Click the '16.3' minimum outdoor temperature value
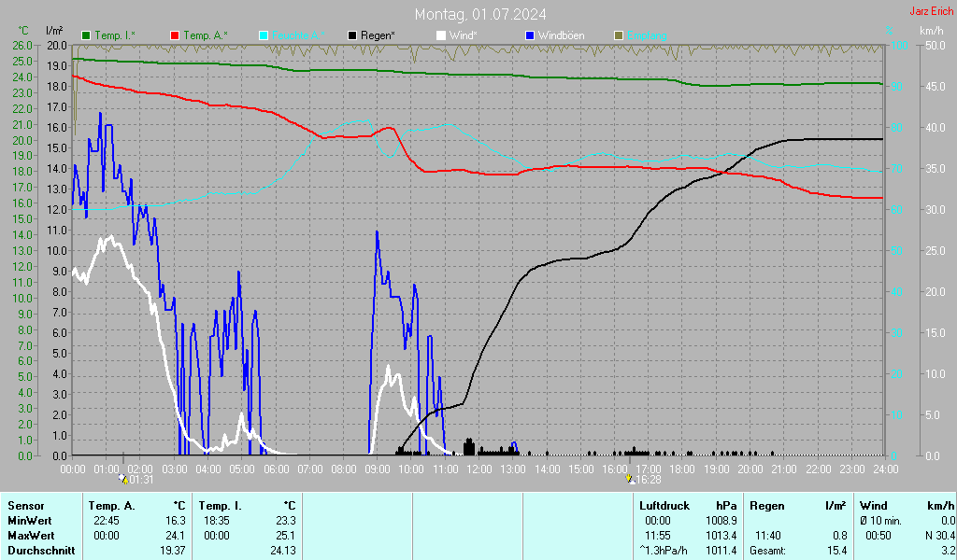The height and width of the screenshot is (560, 957). coord(176,521)
